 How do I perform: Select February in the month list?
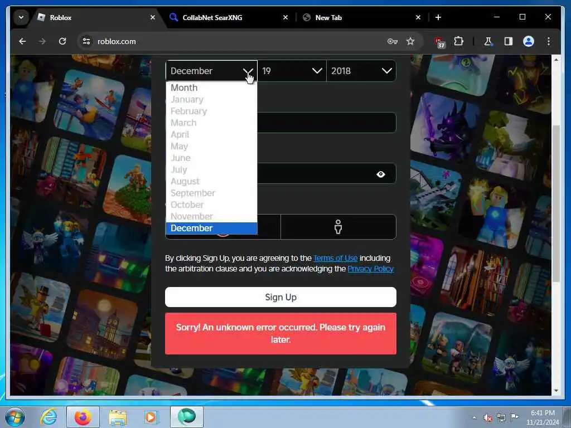click(211, 111)
